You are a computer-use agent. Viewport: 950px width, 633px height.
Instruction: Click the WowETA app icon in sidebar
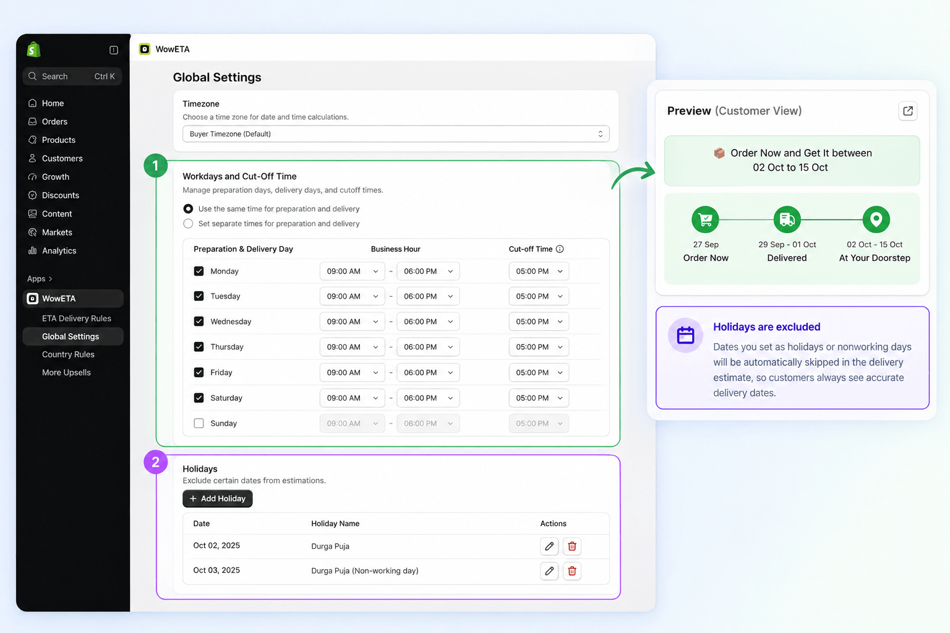click(33, 299)
